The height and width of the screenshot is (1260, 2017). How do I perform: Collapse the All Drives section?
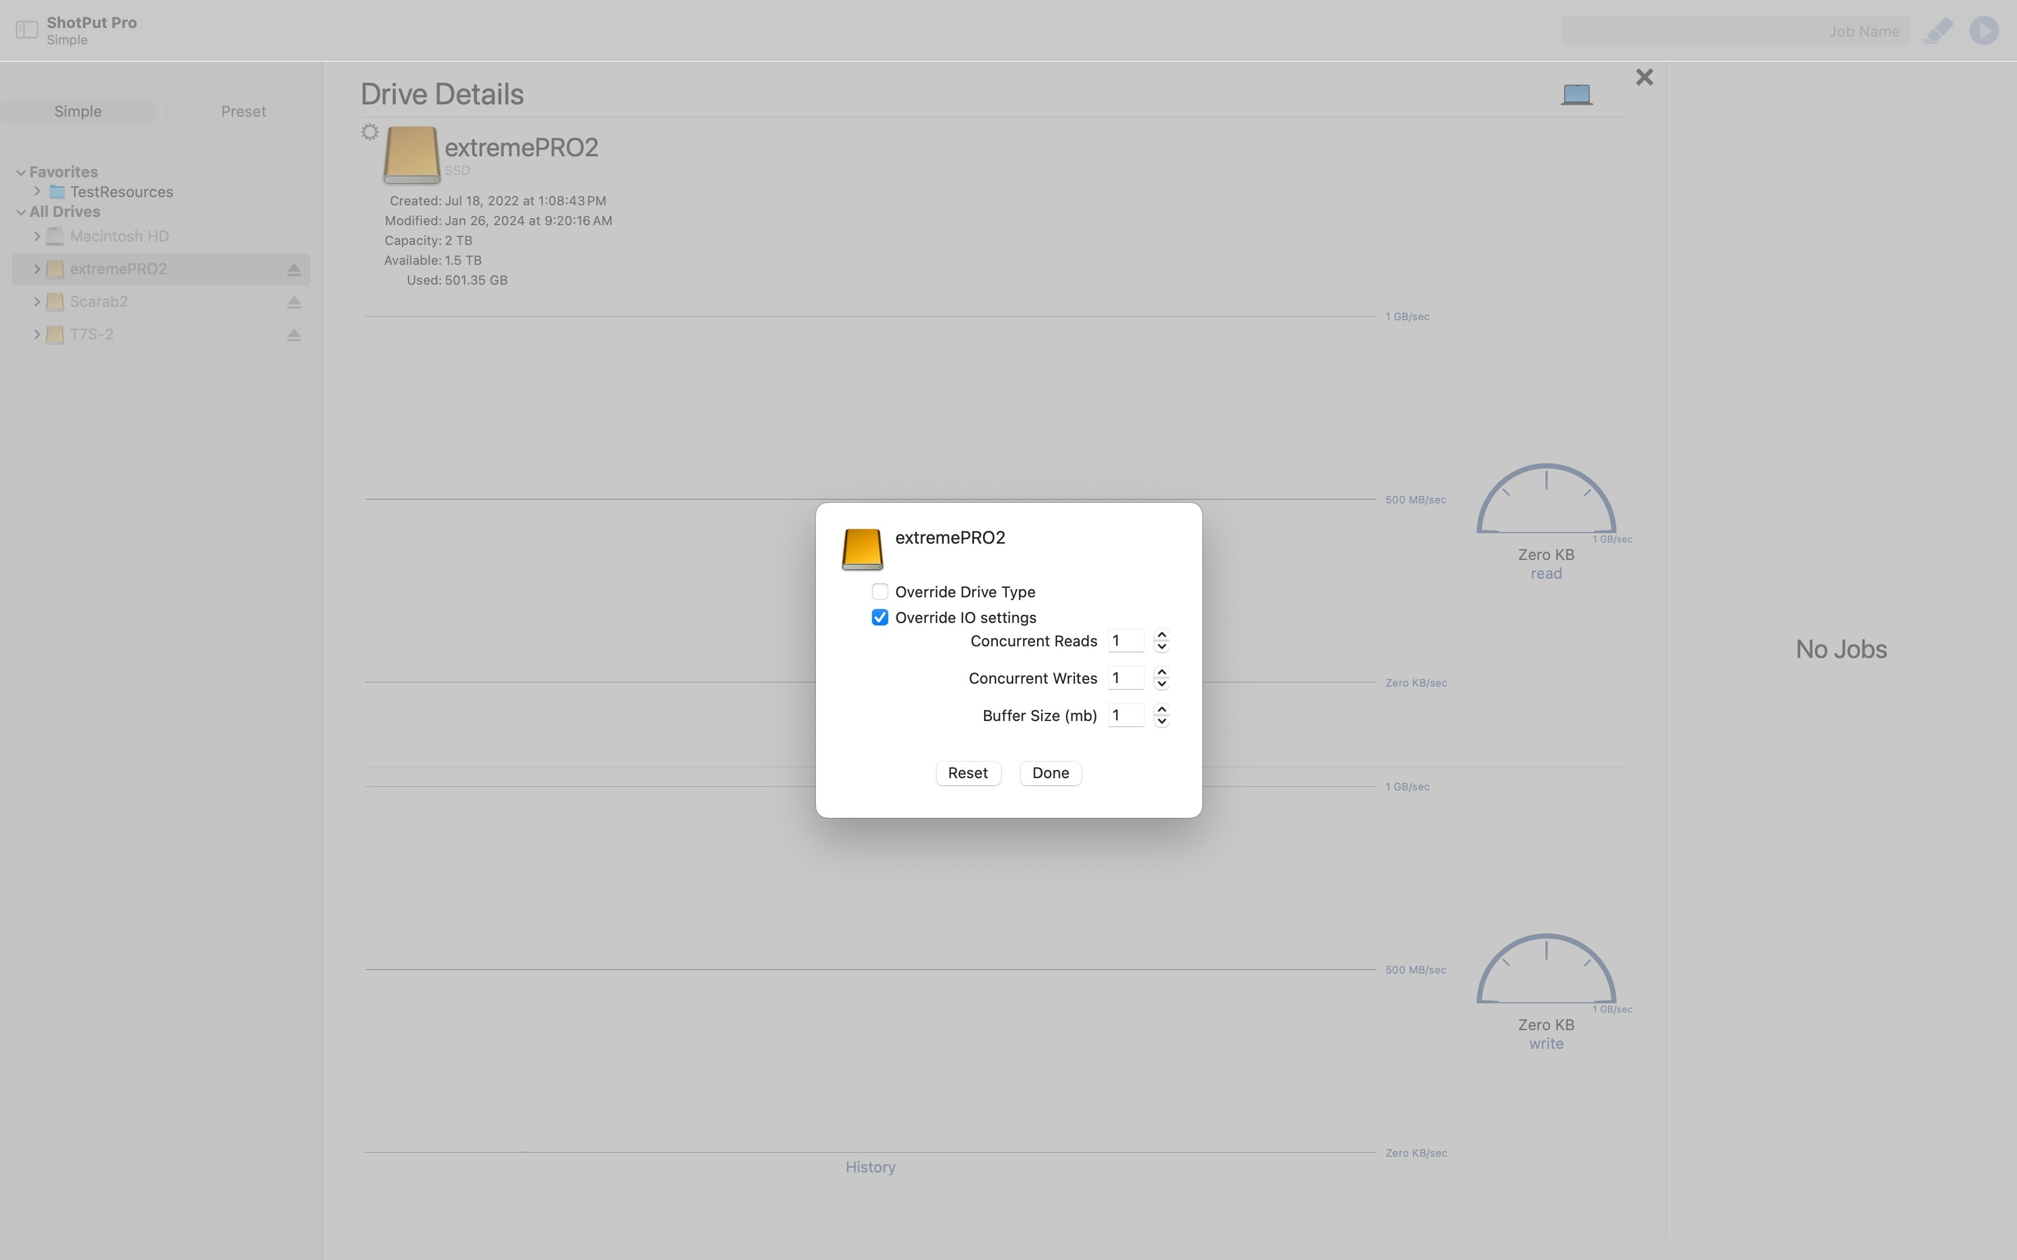[21, 212]
